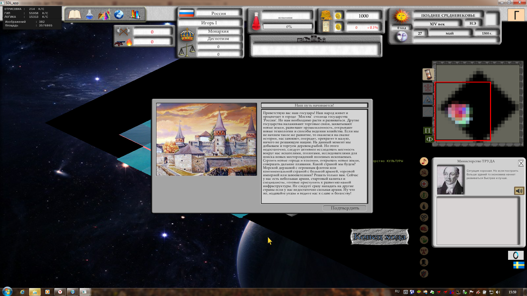Open the encyclopedia book icon
Image resolution: width=527 pixels, height=296 pixels.
pyautogui.click(x=74, y=15)
